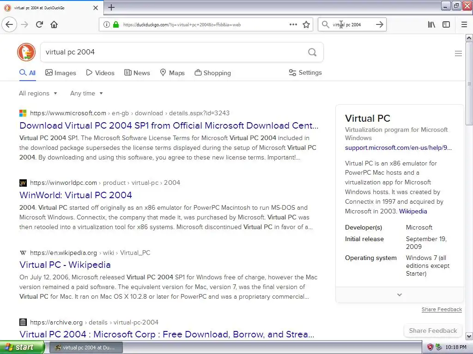This screenshot has width=473, height=354.
Task: Click network connection tray icon
Action: (x=439, y=347)
